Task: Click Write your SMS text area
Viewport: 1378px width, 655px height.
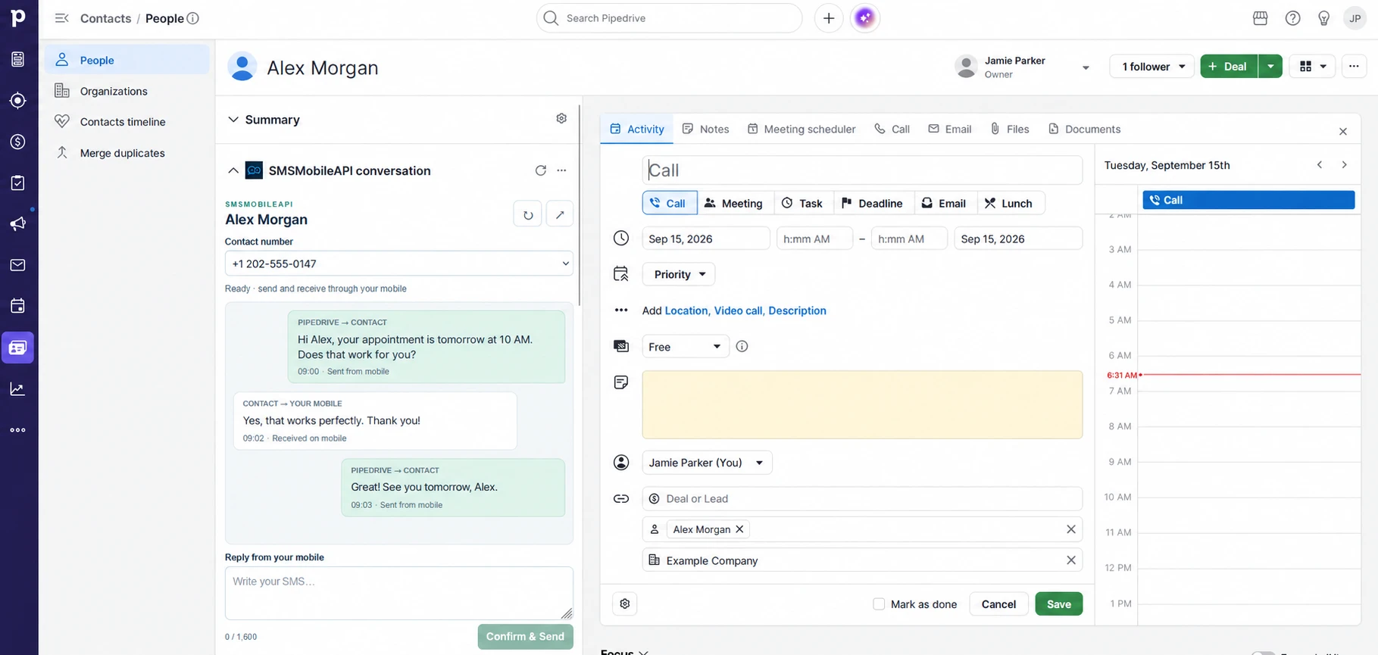Action: [x=399, y=593]
